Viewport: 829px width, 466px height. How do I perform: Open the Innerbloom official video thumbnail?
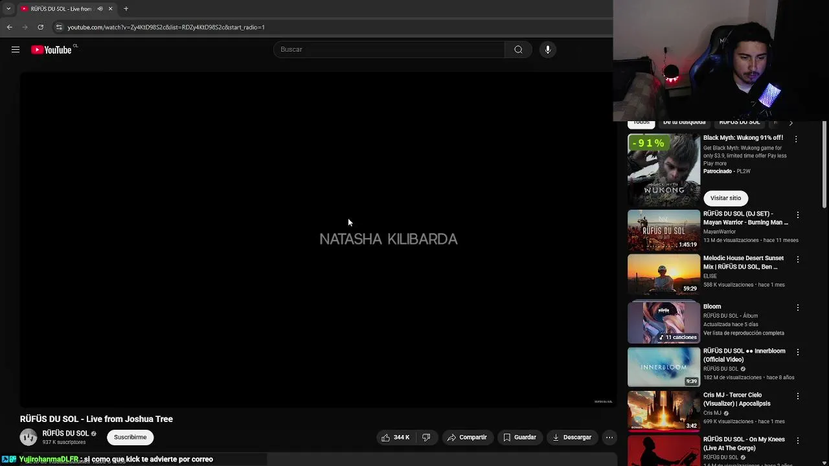[664, 367]
